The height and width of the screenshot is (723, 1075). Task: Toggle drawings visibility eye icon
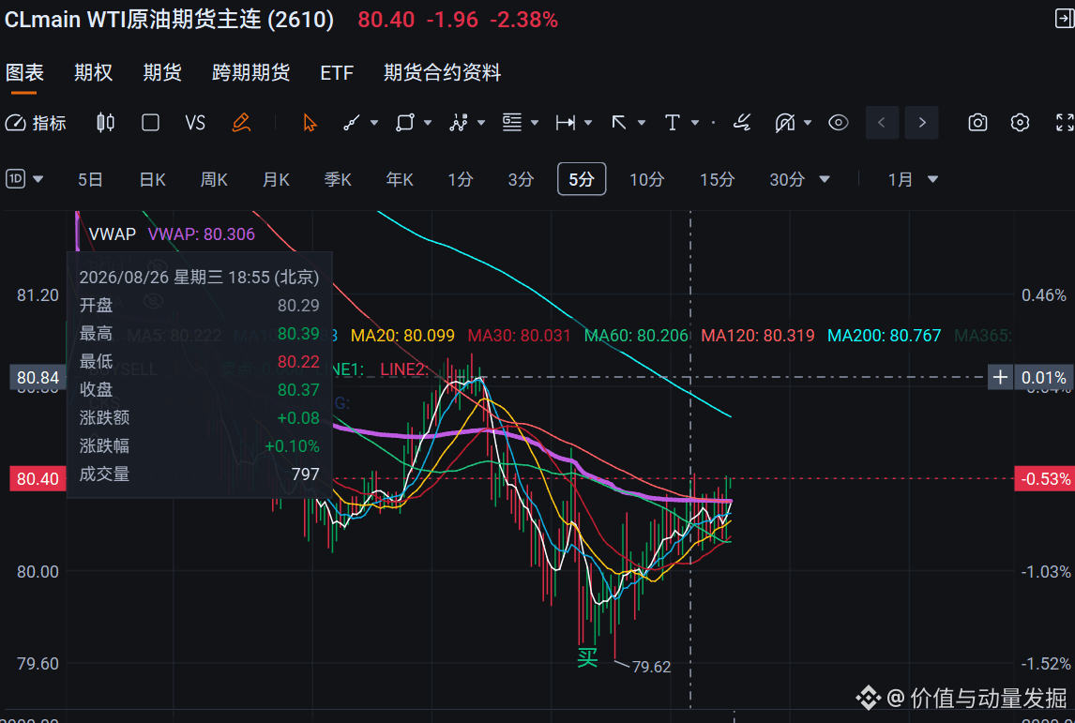point(839,123)
